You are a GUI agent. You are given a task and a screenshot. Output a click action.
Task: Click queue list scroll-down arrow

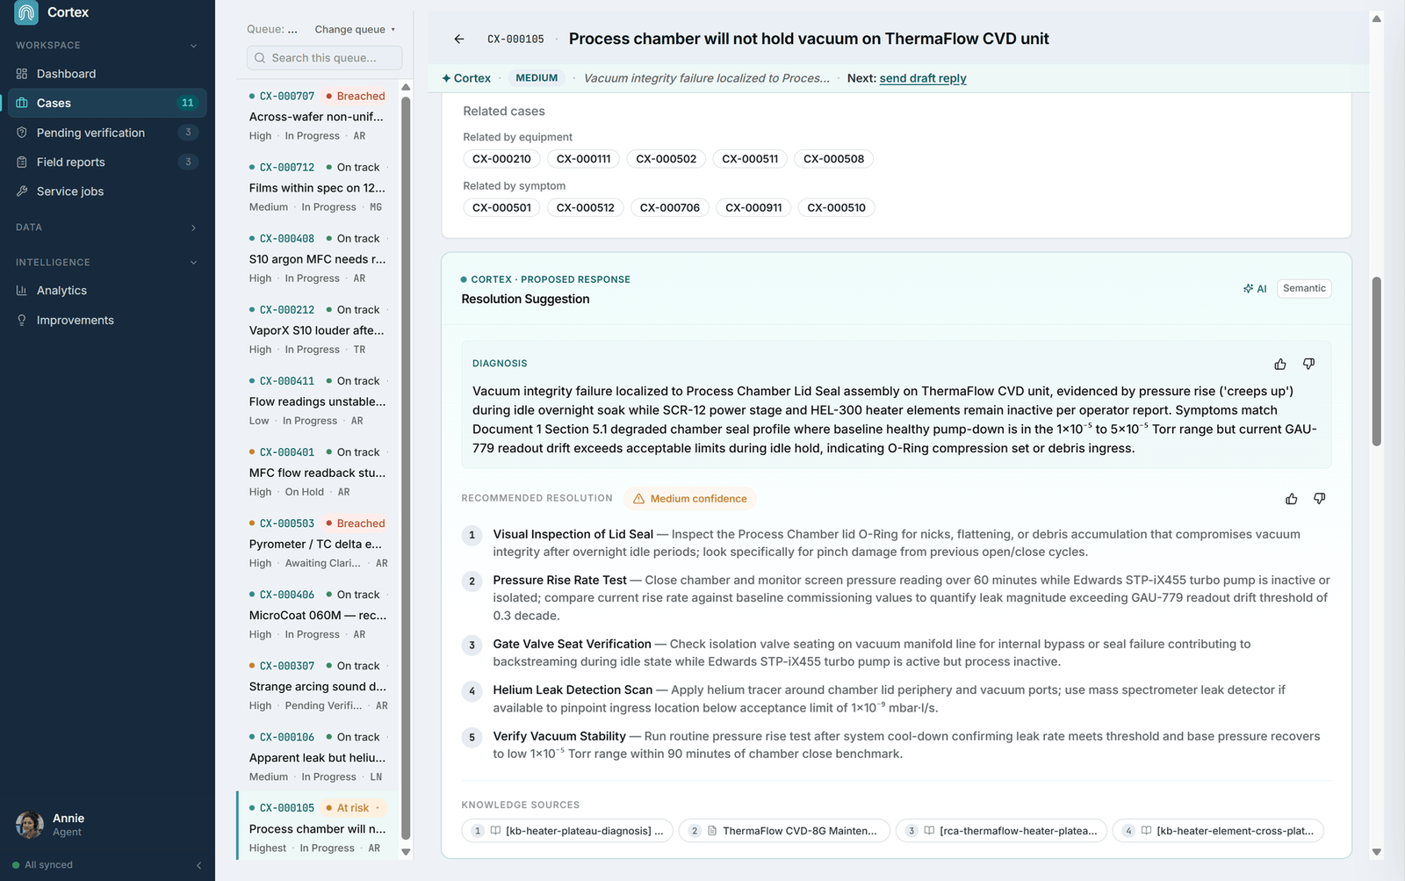pyautogui.click(x=406, y=852)
